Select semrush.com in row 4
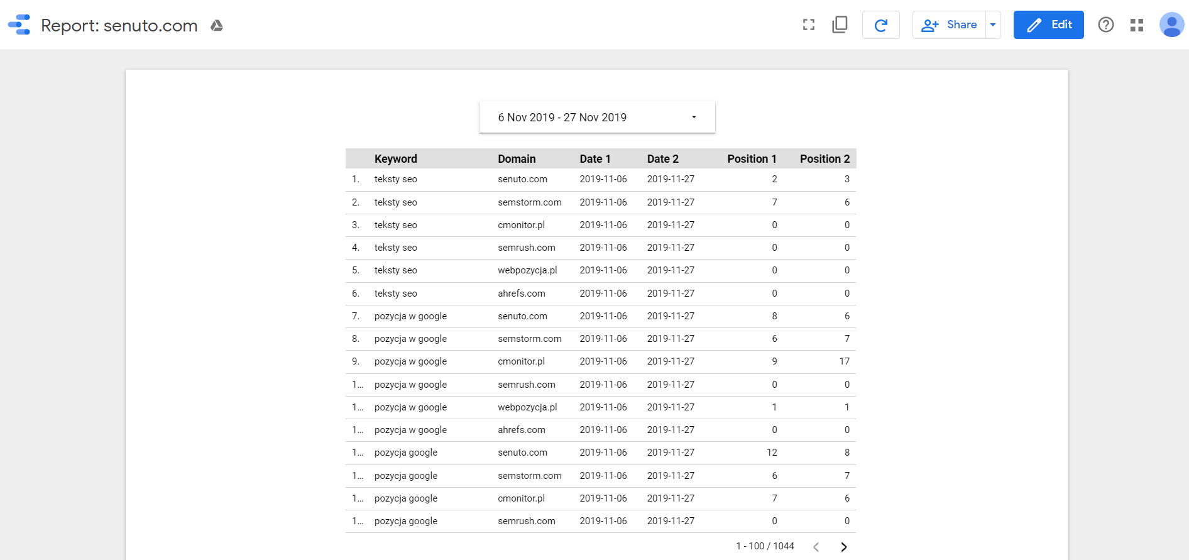1189x560 pixels. 527,248
